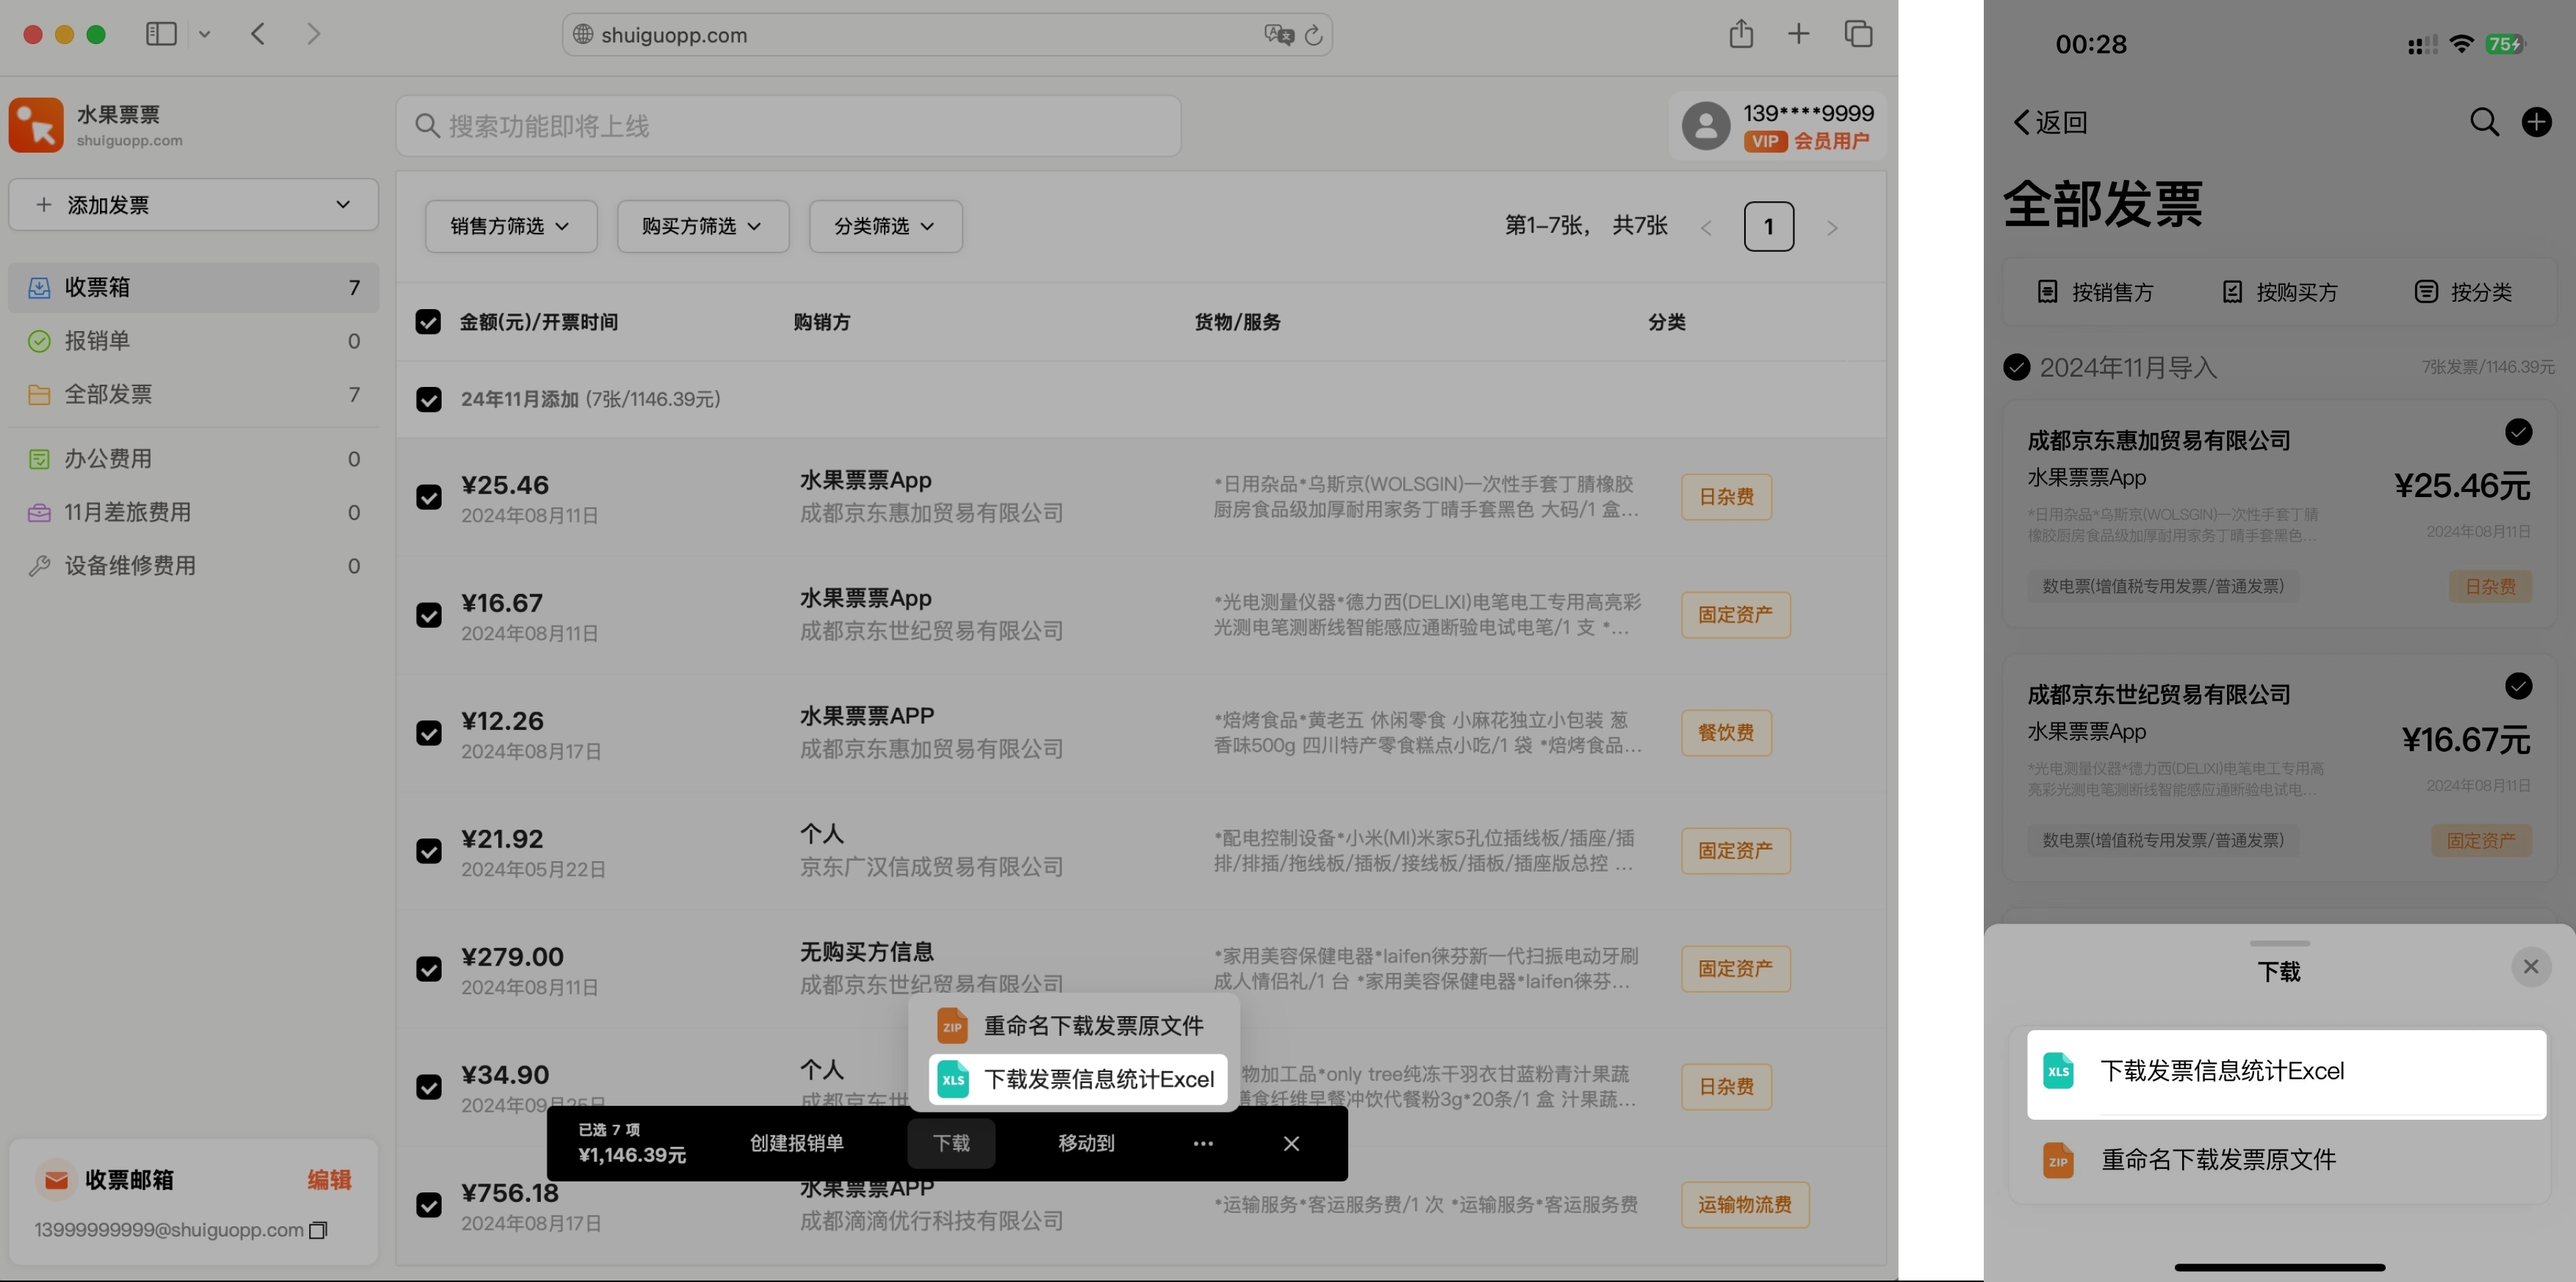This screenshot has height=1282, width=2576.
Task: Dismiss the black selection action bar
Action: click(1291, 1143)
